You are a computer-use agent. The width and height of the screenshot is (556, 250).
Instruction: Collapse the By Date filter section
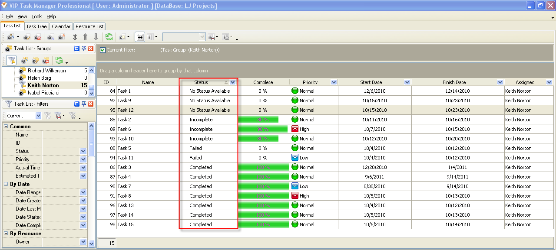(6, 184)
